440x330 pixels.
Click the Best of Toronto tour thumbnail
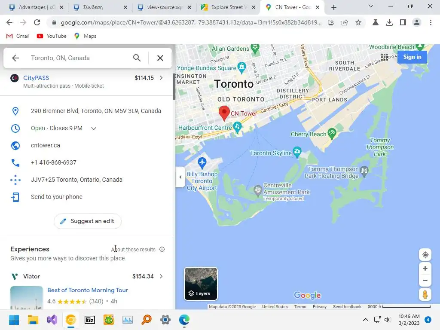click(x=26, y=298)
